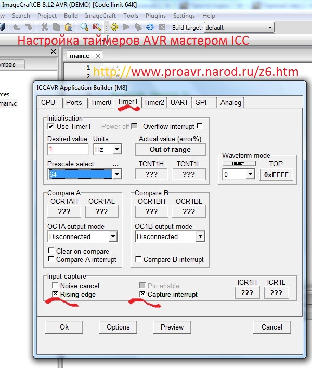The image size is (312, 368).
Task: Open the Build menu
Action: [71, 16]
